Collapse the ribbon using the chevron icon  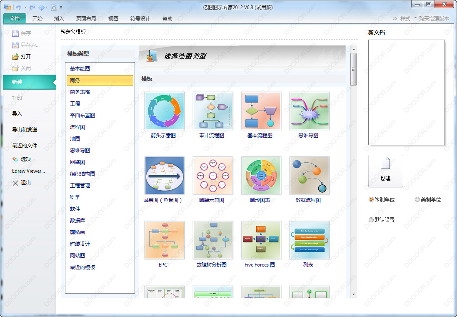[395, 18]
